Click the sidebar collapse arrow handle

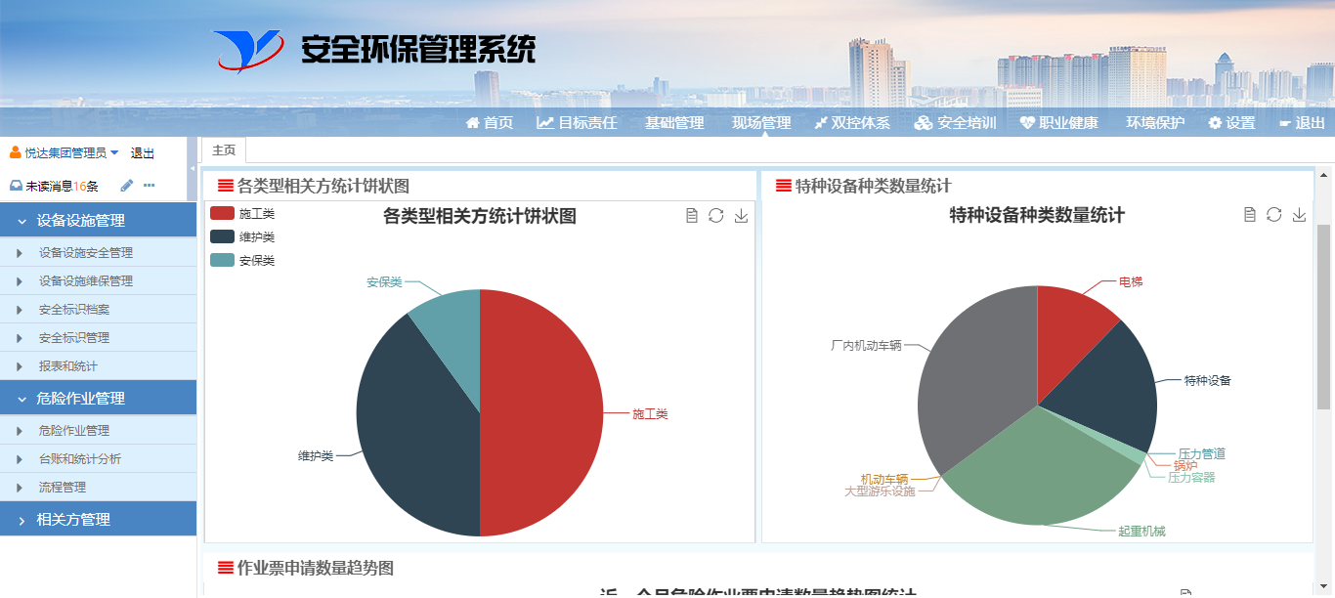[193, 168]
